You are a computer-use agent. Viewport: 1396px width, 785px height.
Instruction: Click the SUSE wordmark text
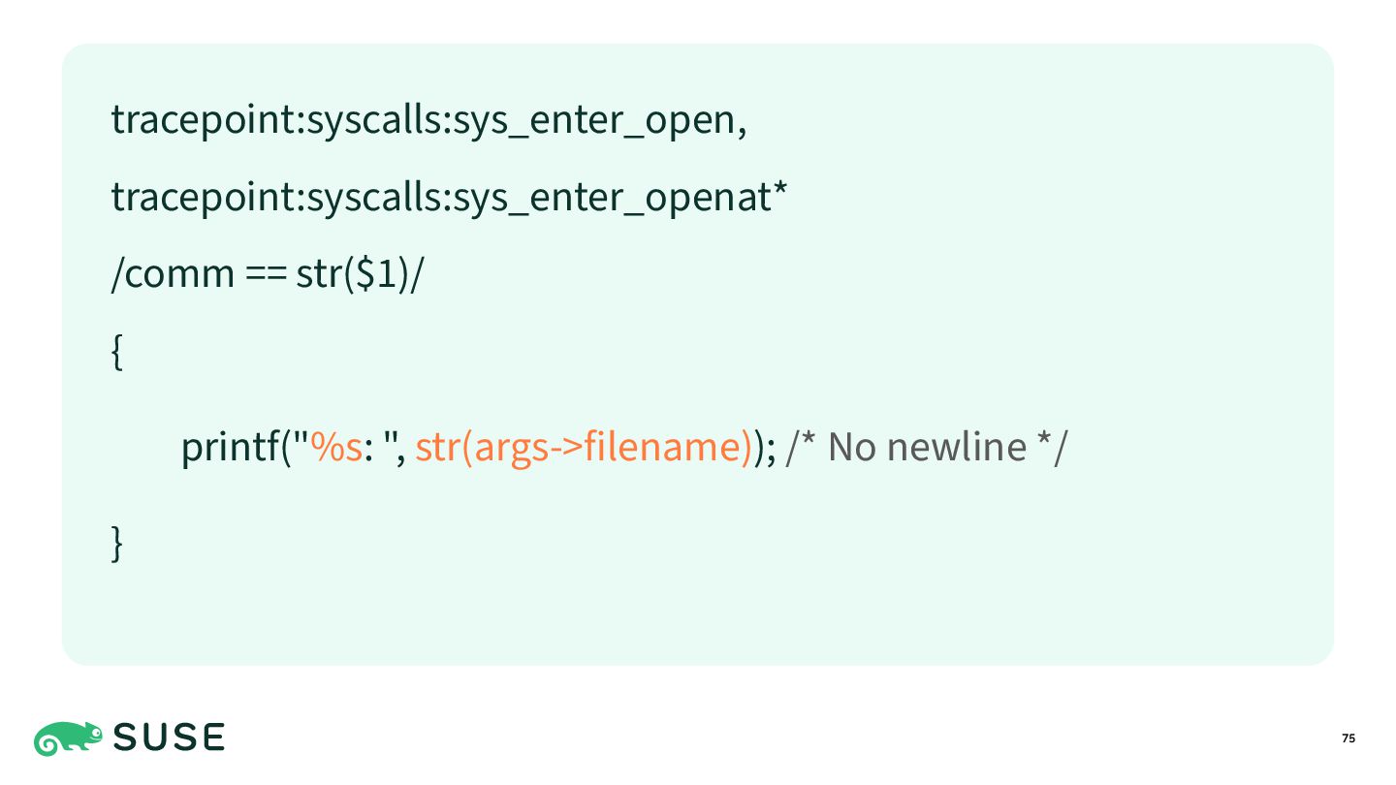(170, 738)
